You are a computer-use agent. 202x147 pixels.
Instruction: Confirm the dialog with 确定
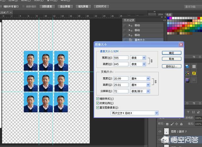172,53
